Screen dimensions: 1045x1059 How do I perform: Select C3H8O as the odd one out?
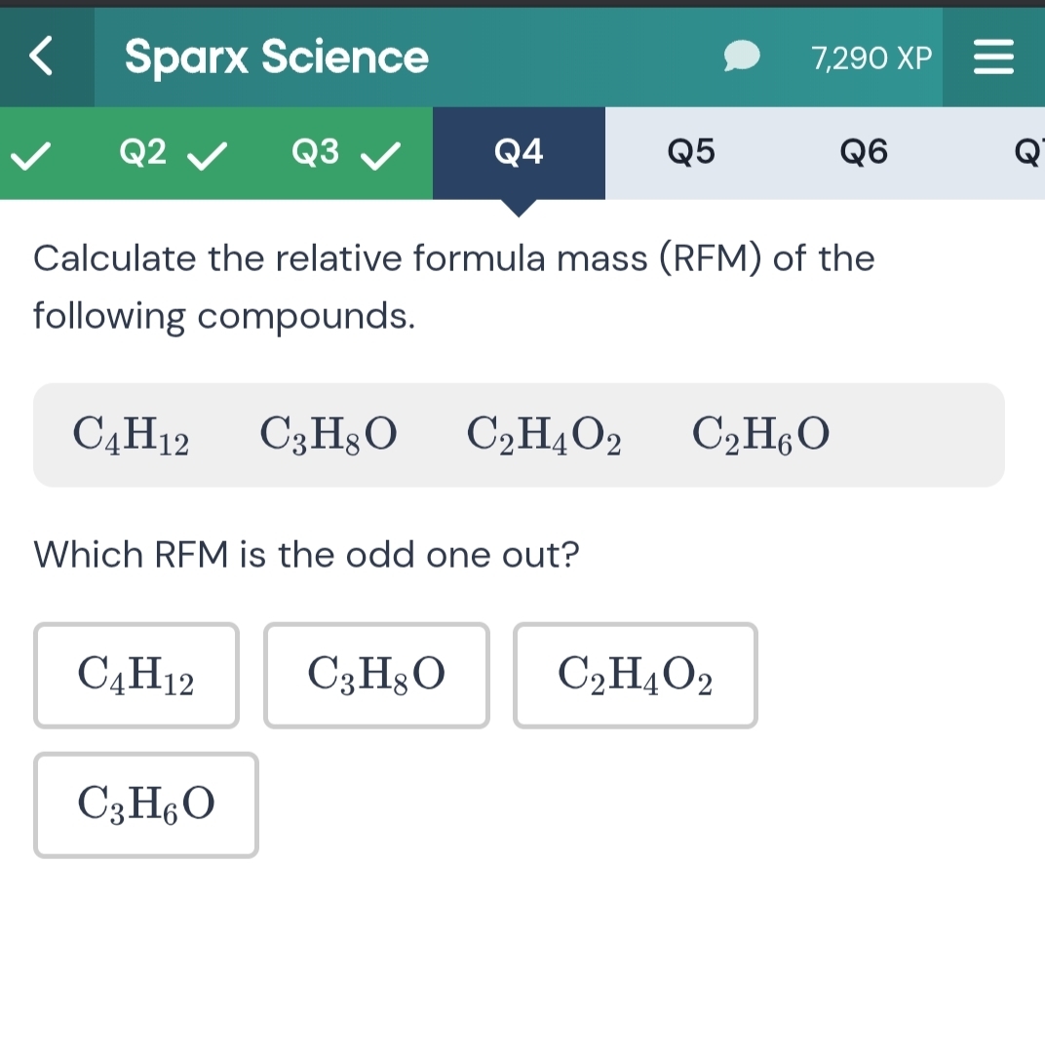click(376, 675)
